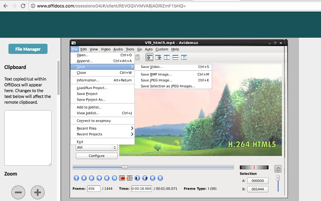Select Load/Run Project... entry
Image resolution: width=321 pixels, height=201 pixels.
(102, 88)
